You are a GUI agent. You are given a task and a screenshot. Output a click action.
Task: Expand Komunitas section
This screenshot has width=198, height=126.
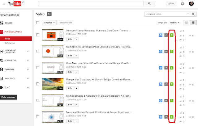(28, 60)
